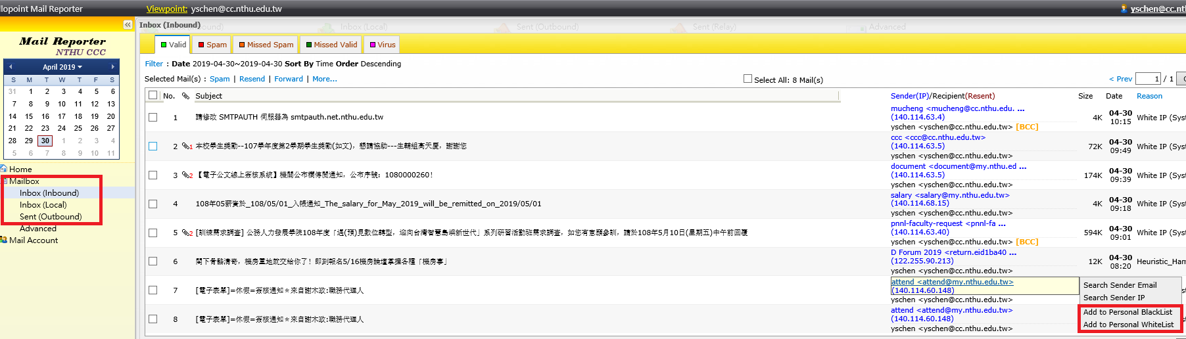Go to next month in calendar
1186x339 pixels.
[x=113, y=67]
